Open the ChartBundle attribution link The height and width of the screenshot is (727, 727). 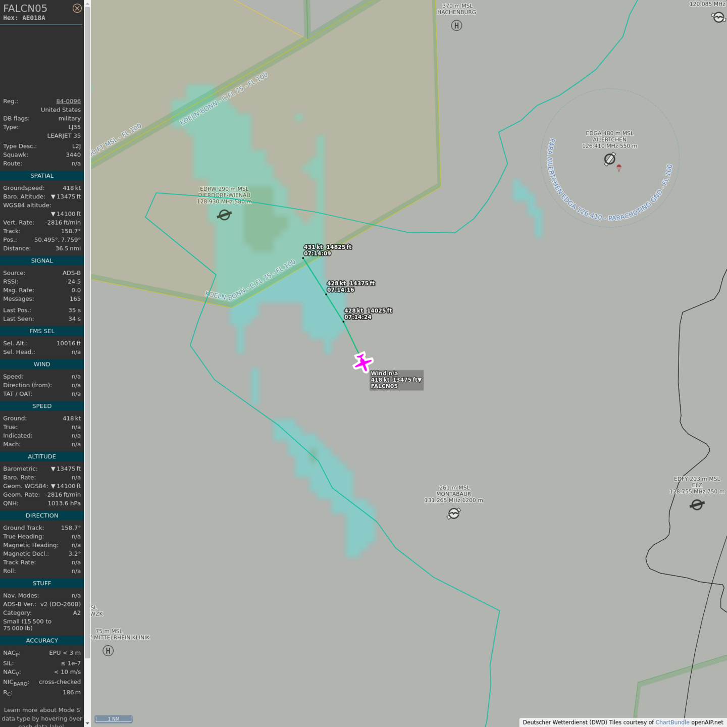(x=672, y=722)
